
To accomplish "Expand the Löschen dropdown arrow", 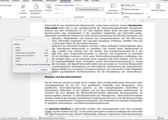I will coord(68,9).
